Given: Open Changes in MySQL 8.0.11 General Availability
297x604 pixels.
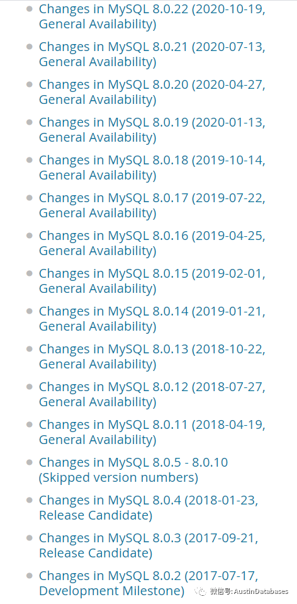Looking at the screenshot, I should [x=152, y=432].
